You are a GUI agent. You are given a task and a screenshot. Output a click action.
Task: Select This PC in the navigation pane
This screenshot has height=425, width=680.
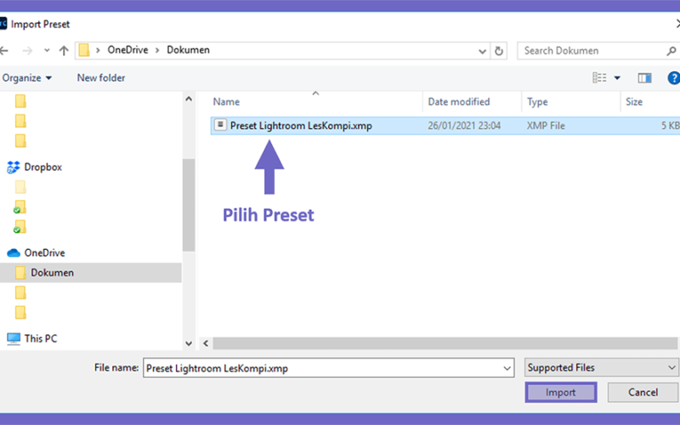(x=41, y=338)
